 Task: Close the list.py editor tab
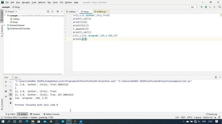pyautogui.click(x=91, y=11)
